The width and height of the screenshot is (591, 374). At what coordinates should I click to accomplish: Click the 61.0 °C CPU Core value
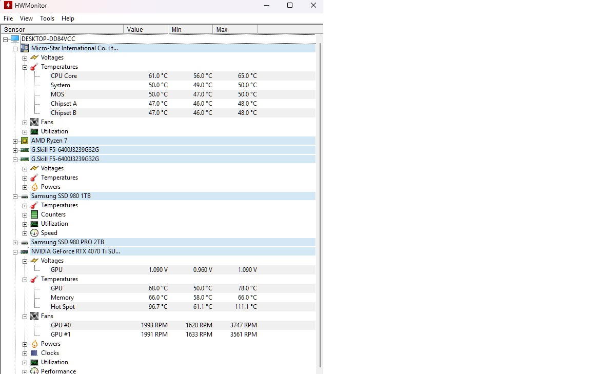(x=158, y=76)
